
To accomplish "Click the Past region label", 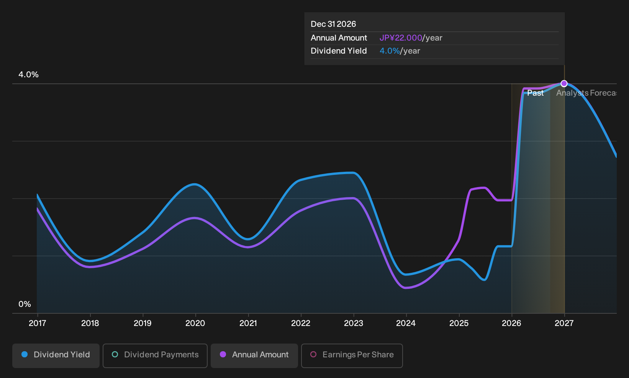I will pyautogui.click(x=535, y=93).
